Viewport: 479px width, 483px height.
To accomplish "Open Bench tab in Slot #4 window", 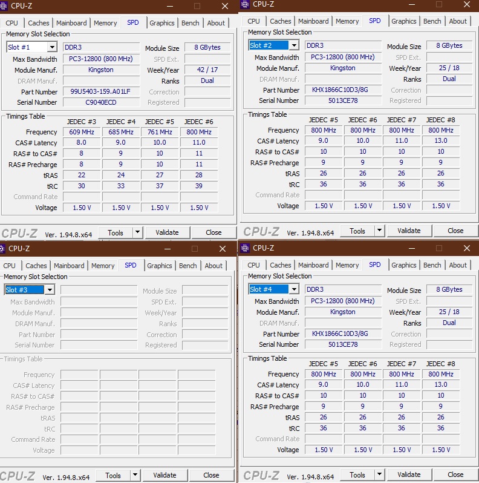I will click(x=432, y=265).
